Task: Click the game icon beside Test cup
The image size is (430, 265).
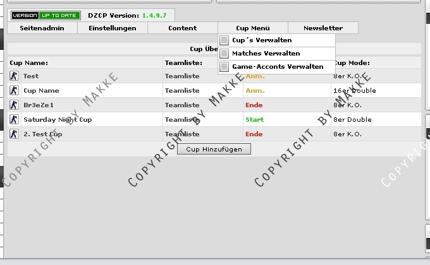Action: pyautogui.click(x=14, y=76)
